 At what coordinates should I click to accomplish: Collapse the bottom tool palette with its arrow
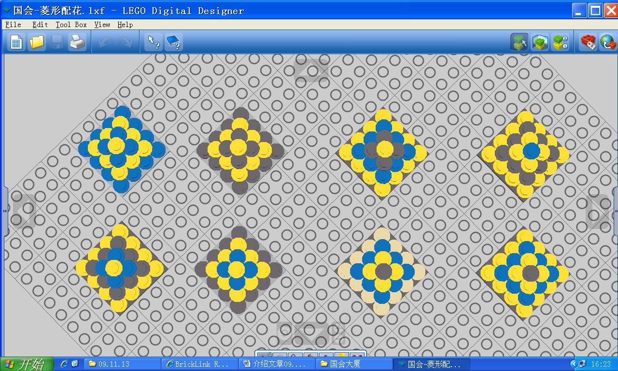pos(270,354)
